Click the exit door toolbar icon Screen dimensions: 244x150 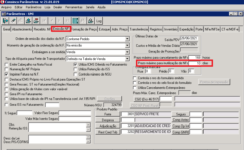5,21
